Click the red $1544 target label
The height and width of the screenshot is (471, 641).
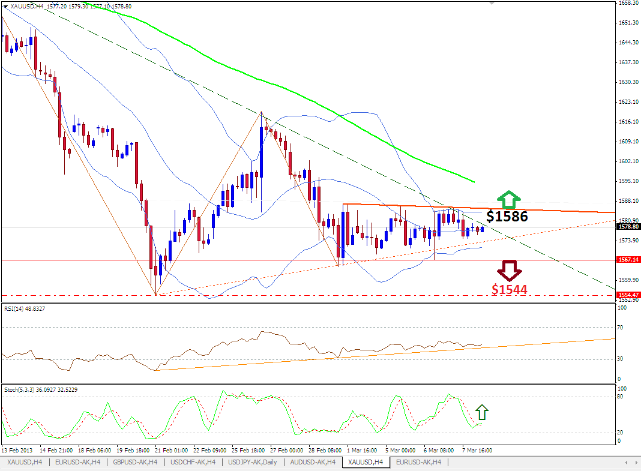tap(510, 290)
